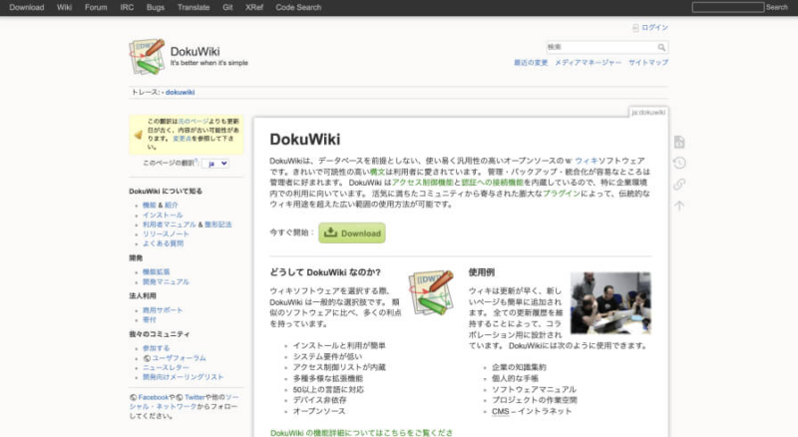798x437 pixels.
Task: Click the DokuWiki logo in header
Action: click(147, 56)
